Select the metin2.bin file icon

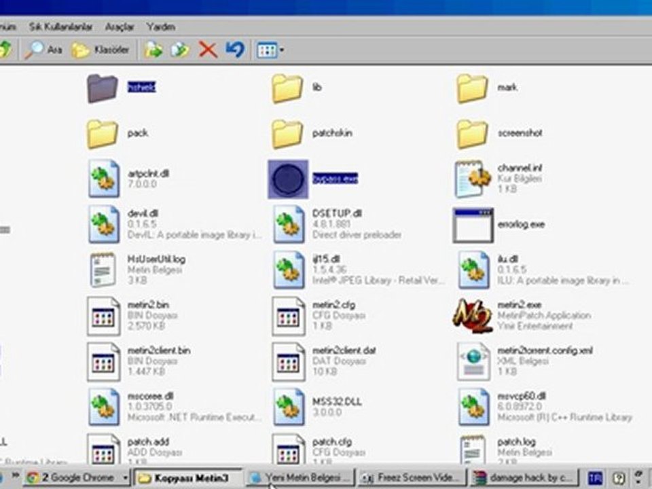(x=103, y=316)
